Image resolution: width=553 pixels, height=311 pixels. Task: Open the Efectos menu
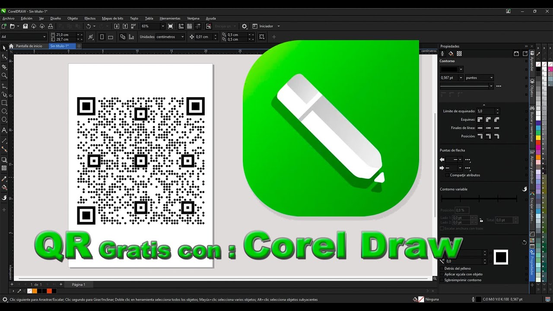point(90,19)
